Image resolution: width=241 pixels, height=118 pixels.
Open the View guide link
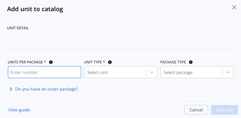tap(19, 110)
